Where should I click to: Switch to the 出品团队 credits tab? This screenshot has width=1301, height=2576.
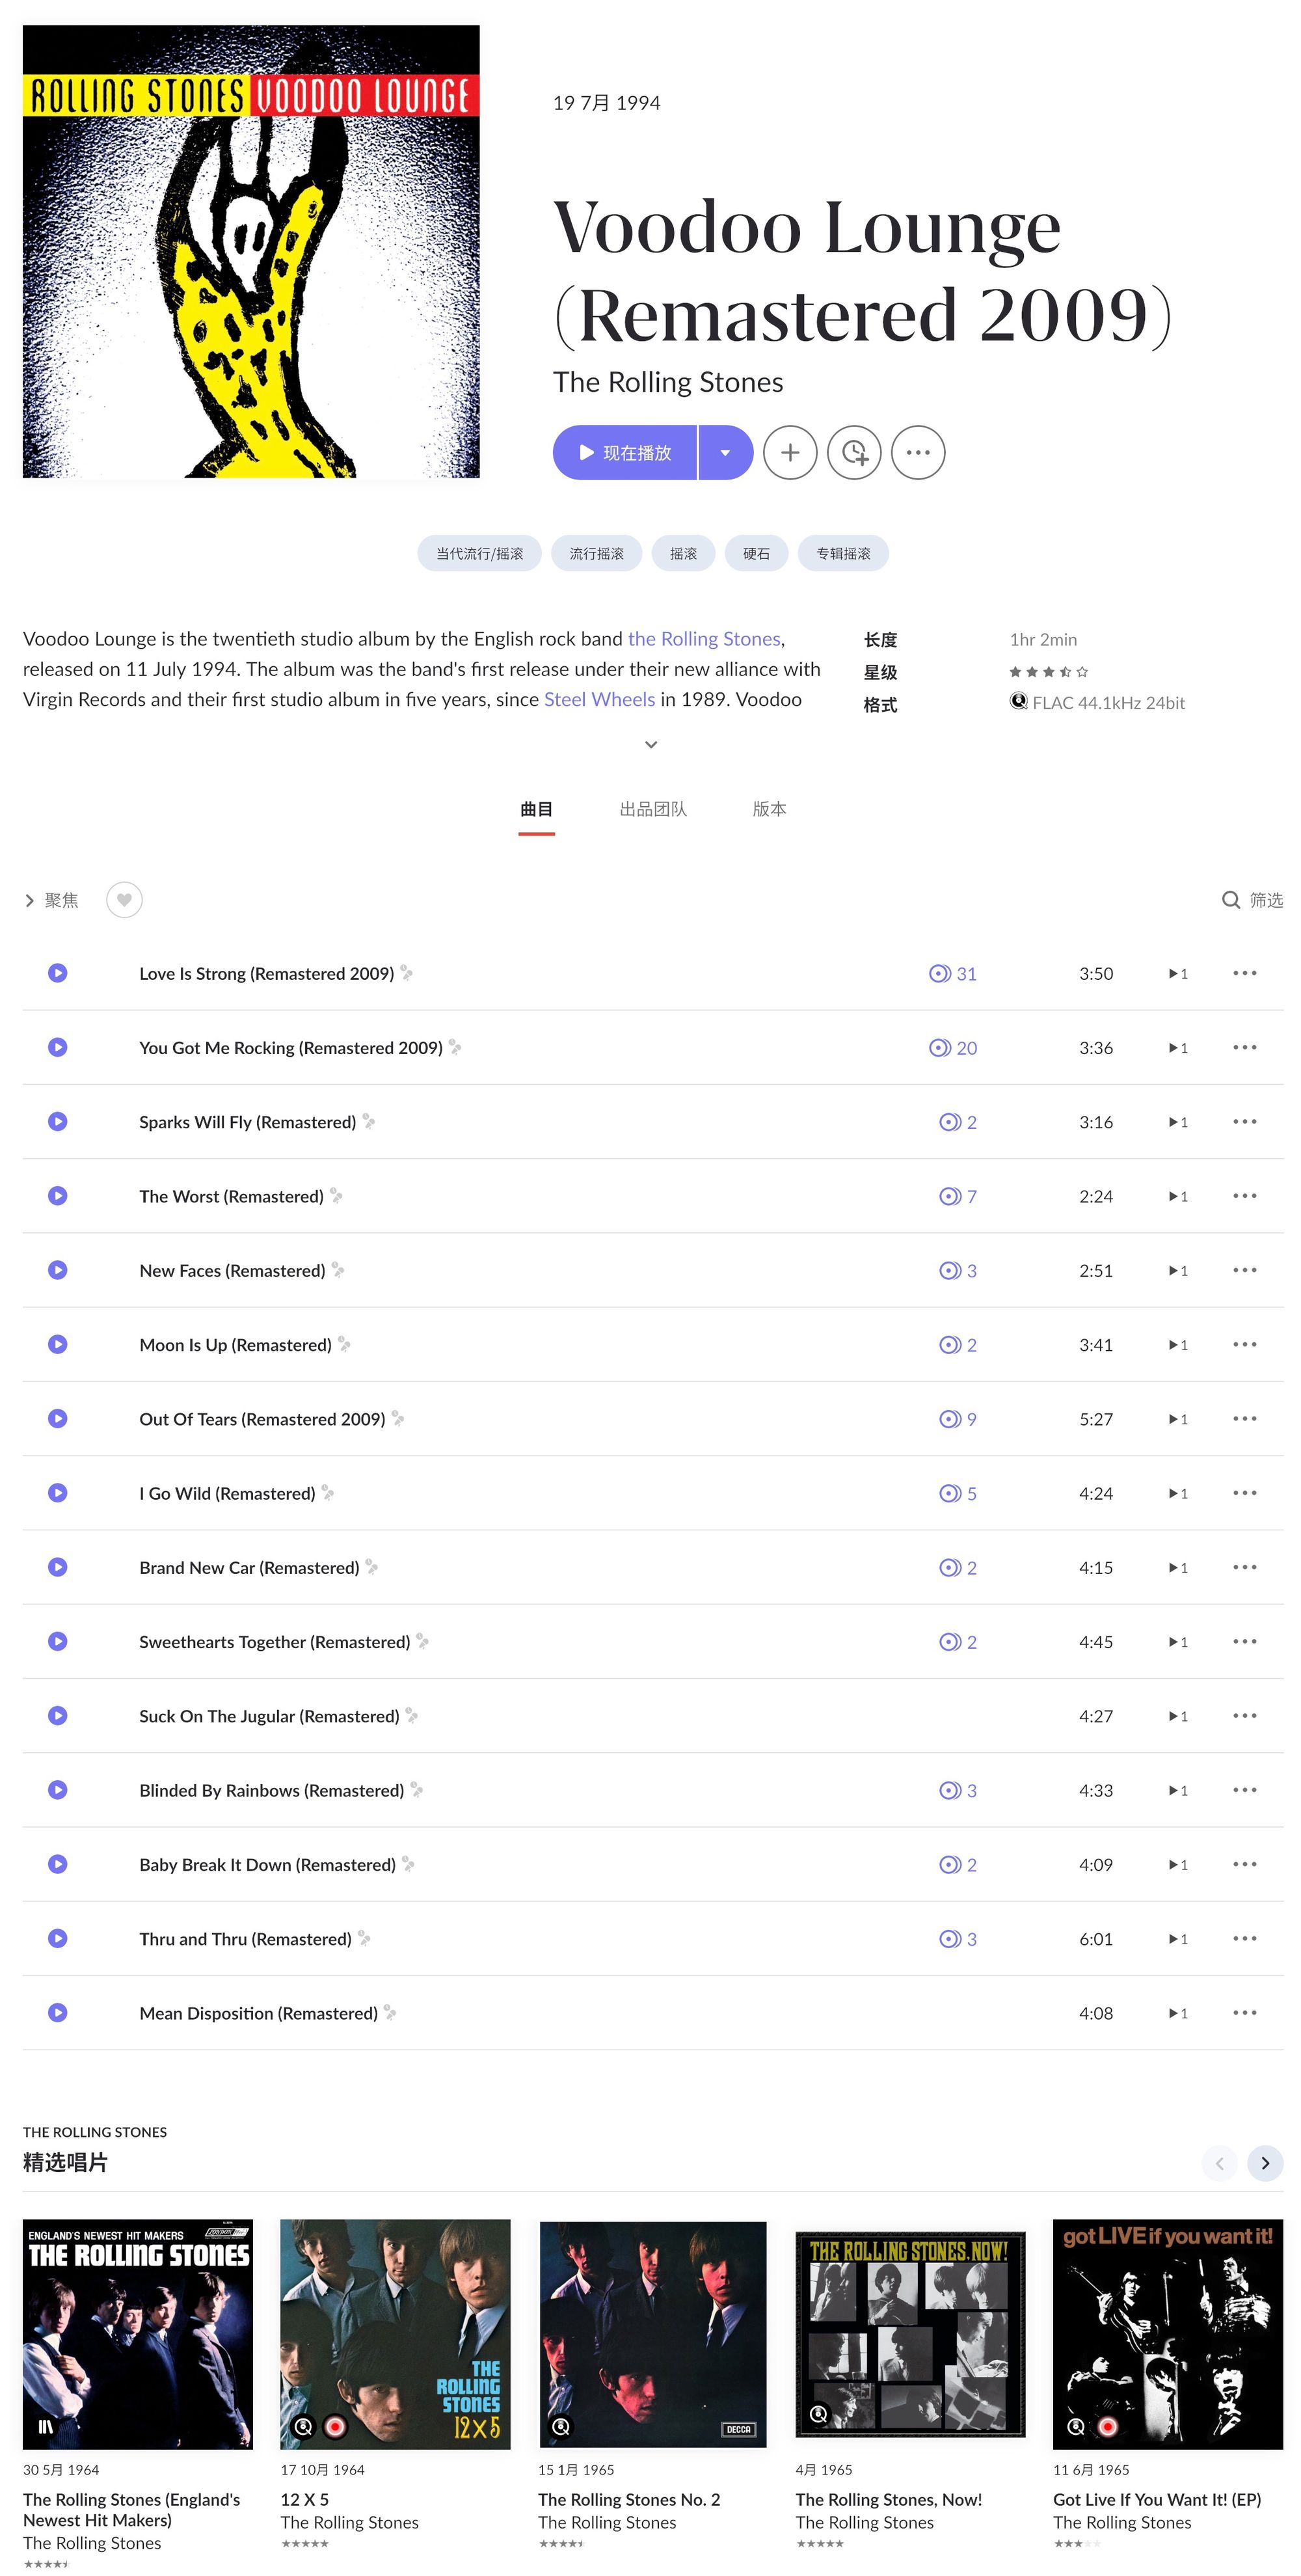coord(652,808)
